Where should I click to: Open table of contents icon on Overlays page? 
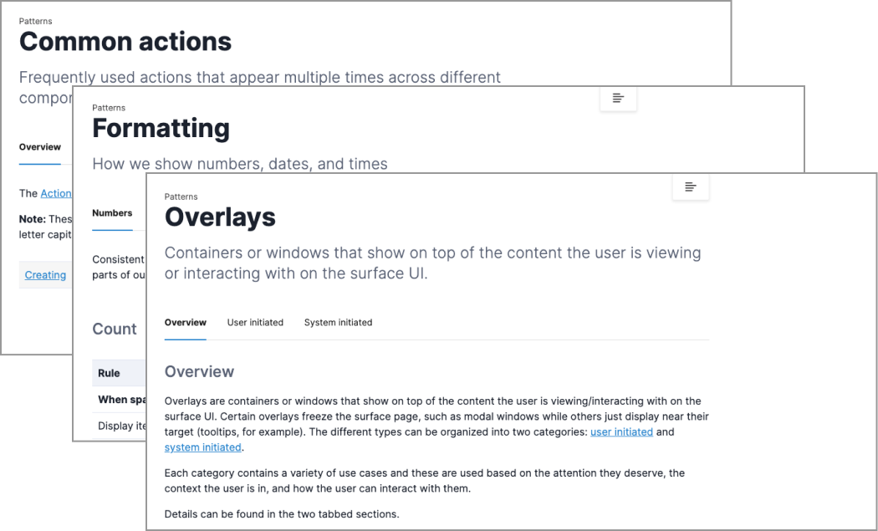click(x=691, y=187)
